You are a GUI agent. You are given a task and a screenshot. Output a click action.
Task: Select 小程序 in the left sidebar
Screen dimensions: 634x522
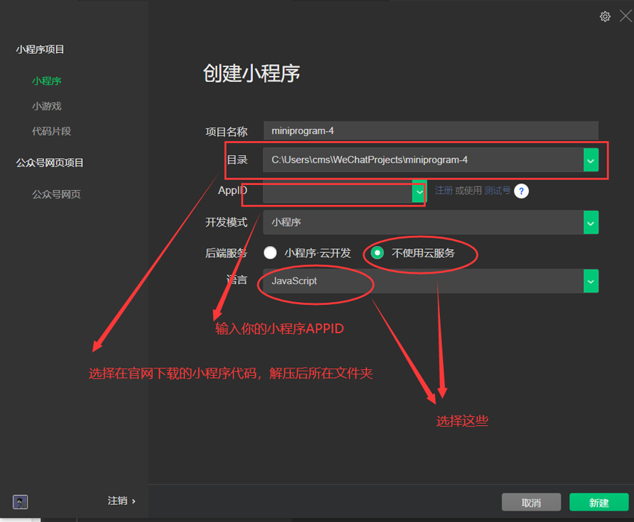[46, 81]
